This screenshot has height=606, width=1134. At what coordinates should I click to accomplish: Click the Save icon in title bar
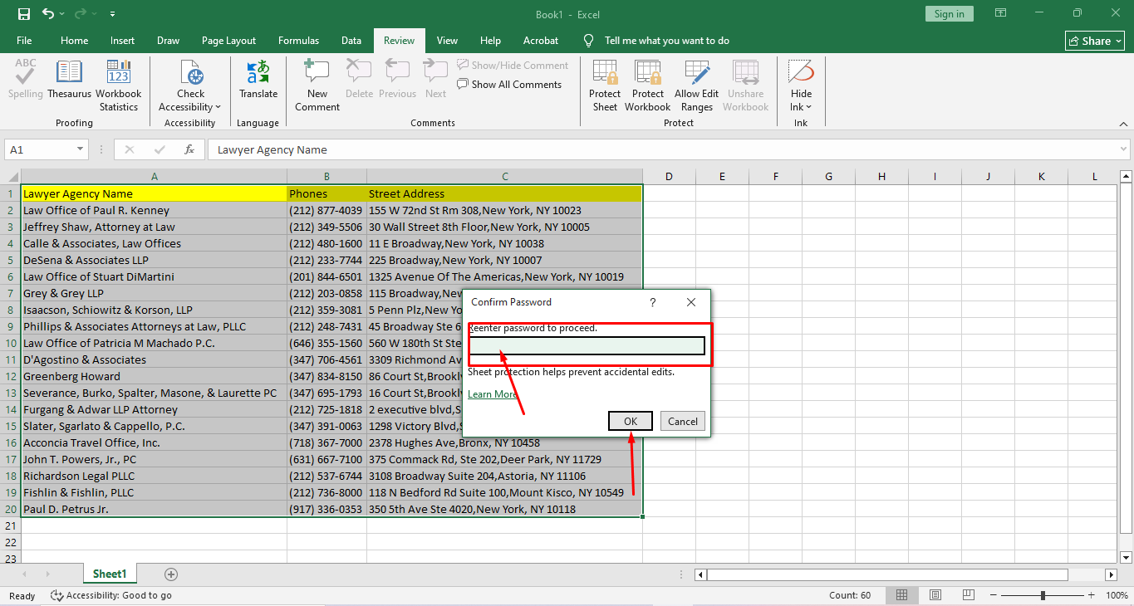(x=23, y=14)
